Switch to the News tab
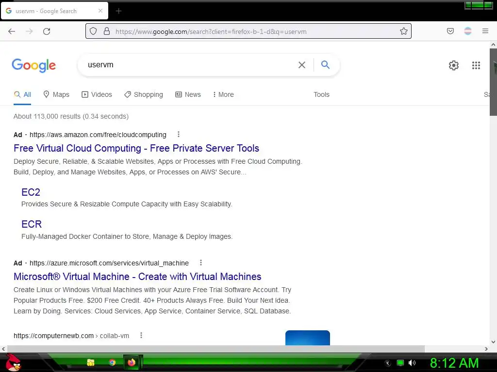 (188, 94)
